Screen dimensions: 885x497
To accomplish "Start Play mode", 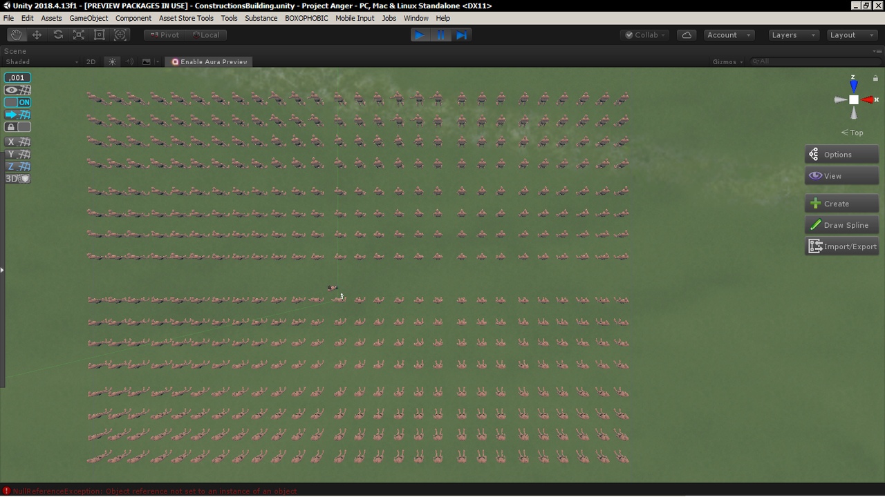I will pos(420,35).
